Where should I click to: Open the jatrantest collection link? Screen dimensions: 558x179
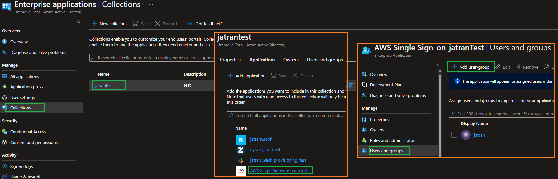coord(104,85)
